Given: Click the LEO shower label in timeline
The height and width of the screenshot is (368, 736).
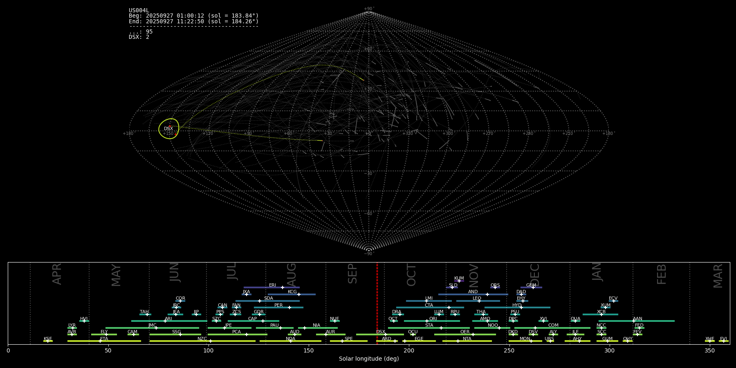Looking at the screenshot, I should coord(477,298).
